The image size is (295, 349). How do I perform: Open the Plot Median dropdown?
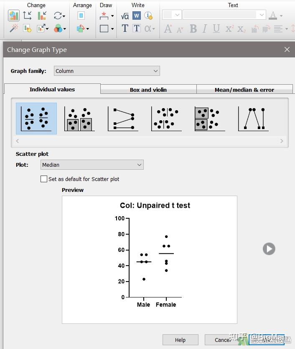click(92, 165)
